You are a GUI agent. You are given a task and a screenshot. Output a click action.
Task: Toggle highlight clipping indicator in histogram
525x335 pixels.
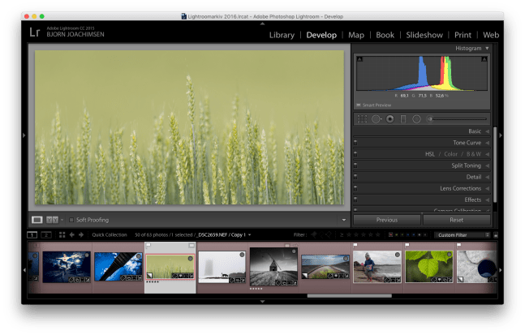484,59
